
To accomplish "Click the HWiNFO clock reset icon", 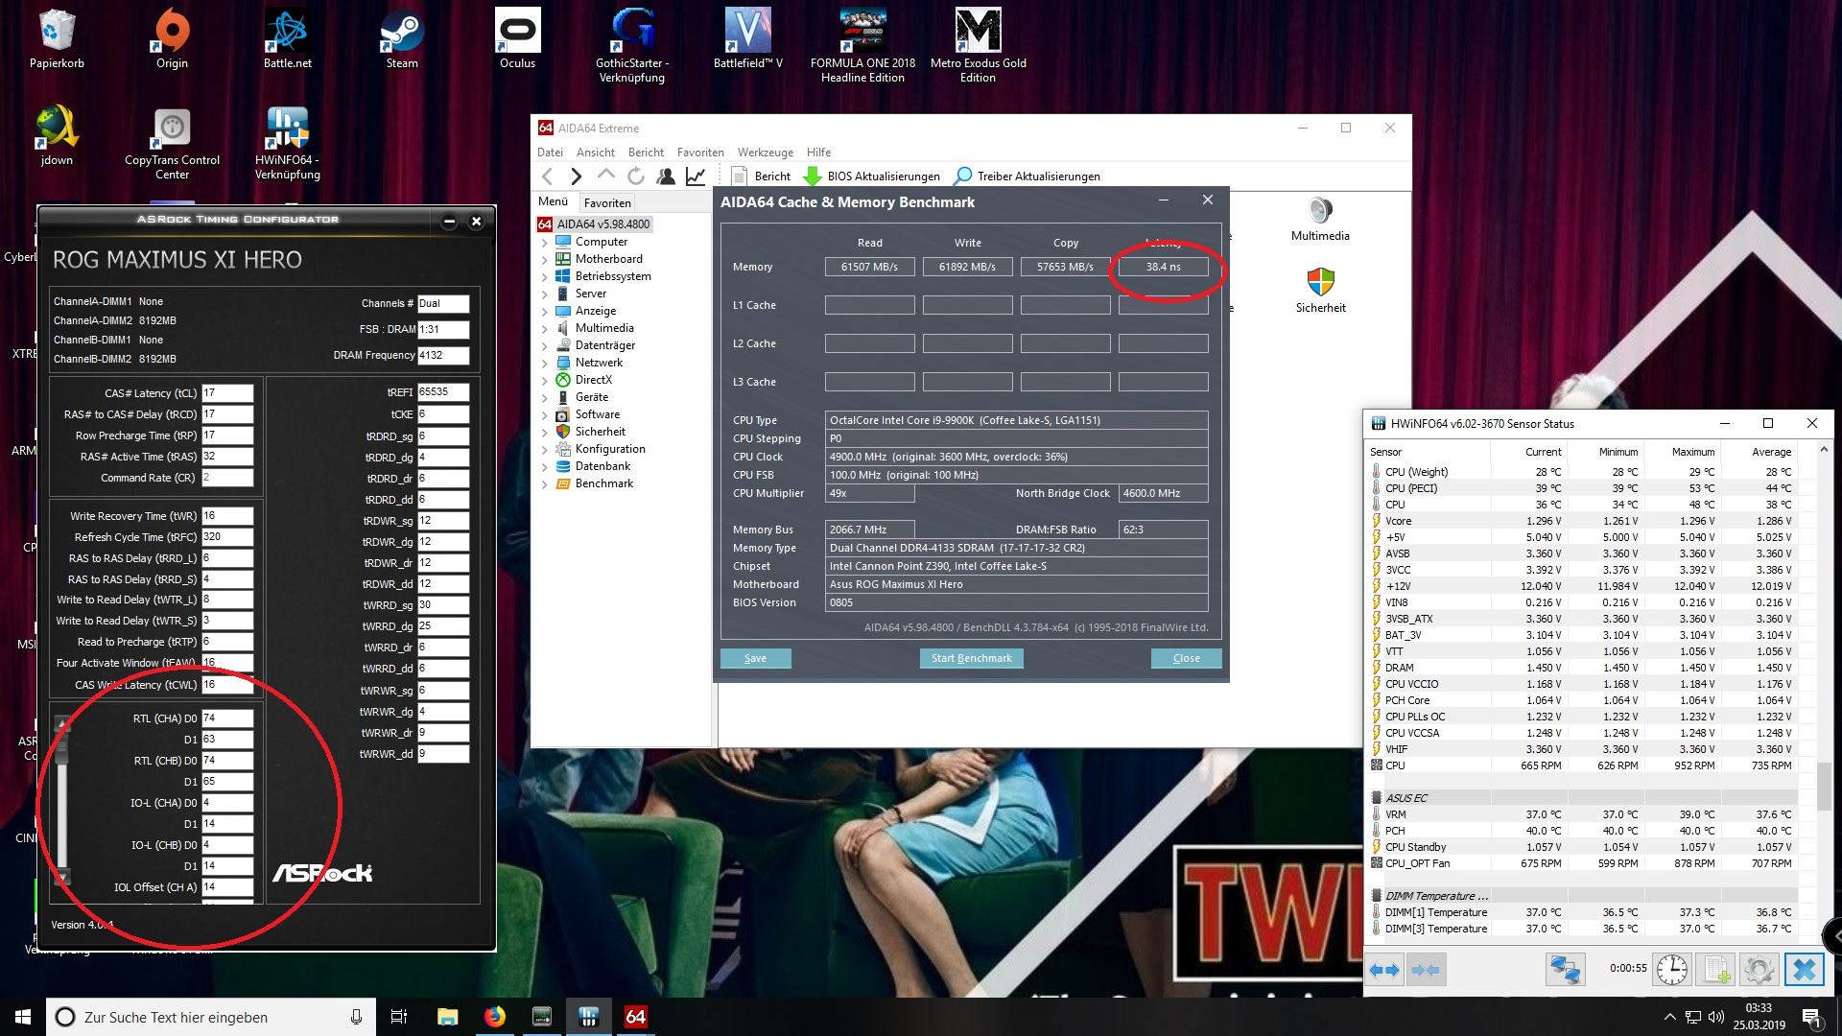I will pos(1672,970).
